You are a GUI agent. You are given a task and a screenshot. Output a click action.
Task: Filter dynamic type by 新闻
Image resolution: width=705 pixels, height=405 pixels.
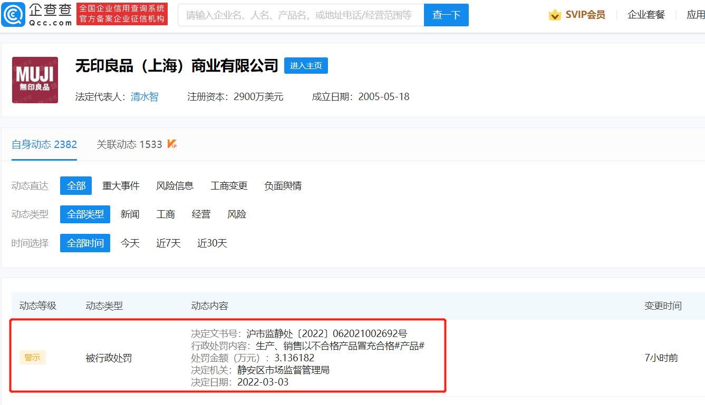pyautogui.click(x=130, y=214)
